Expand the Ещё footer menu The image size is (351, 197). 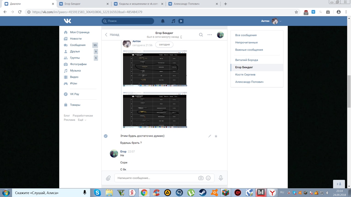coord(82,120)
